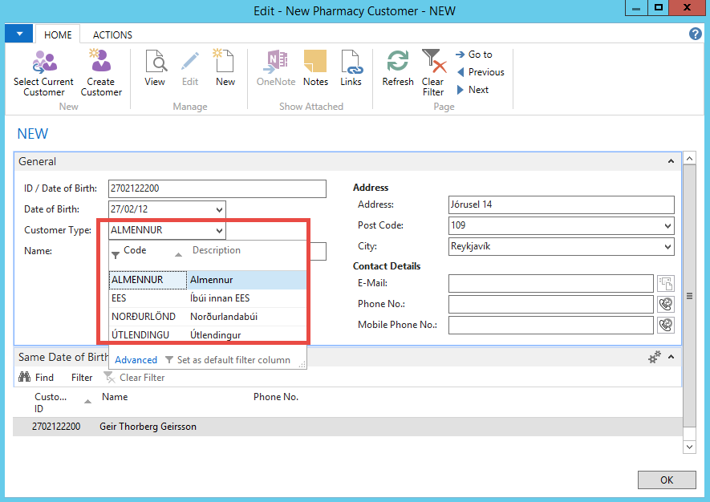The height and width of the screenshot is (502, 710).
Task: Open the Notes attachment icon
Action: pos(315,63)
